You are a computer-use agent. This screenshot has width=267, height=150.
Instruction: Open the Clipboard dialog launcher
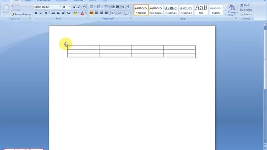(30, 18)
